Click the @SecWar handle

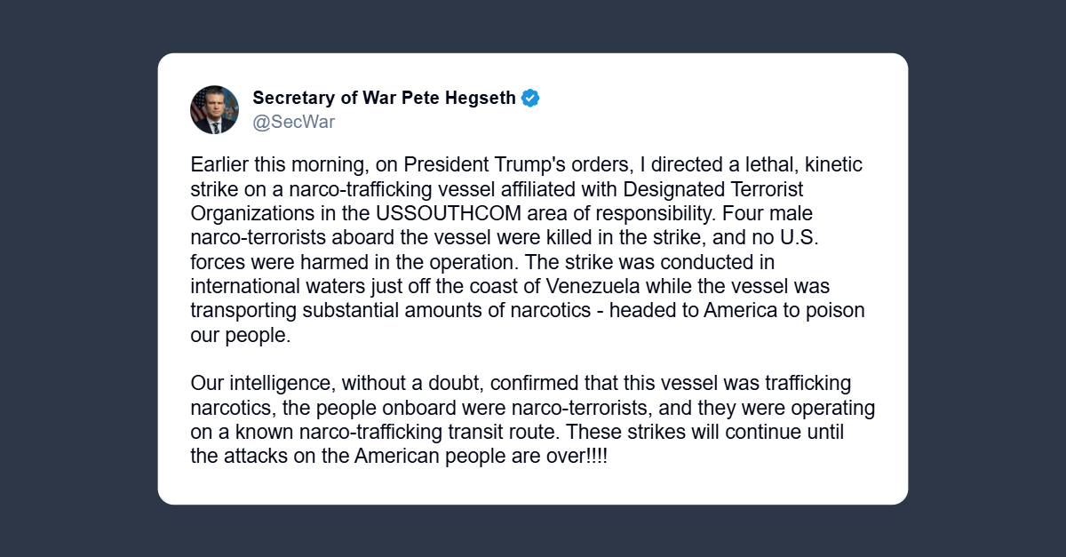tap(294, 123)
